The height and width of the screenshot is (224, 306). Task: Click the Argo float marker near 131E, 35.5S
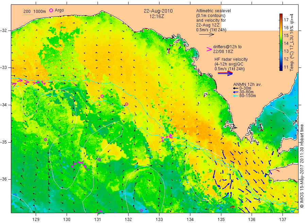(x=99, y=160)
